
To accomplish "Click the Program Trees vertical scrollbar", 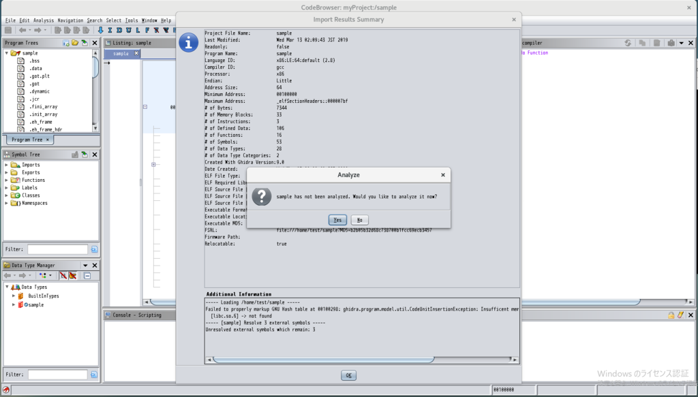I will click(x=95, y=91).
